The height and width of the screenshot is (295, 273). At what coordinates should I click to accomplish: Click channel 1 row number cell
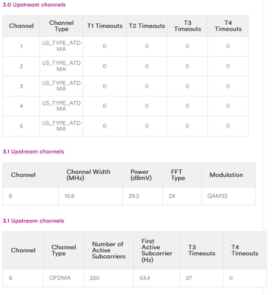[x=21, y=46]
